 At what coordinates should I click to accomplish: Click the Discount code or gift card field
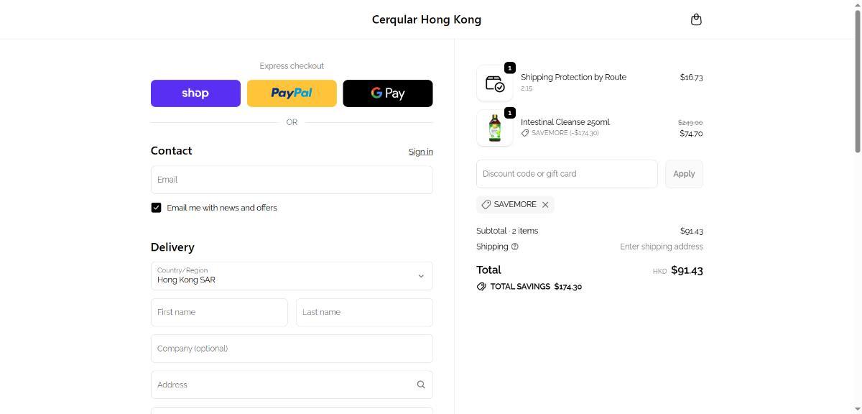[566, 174]
